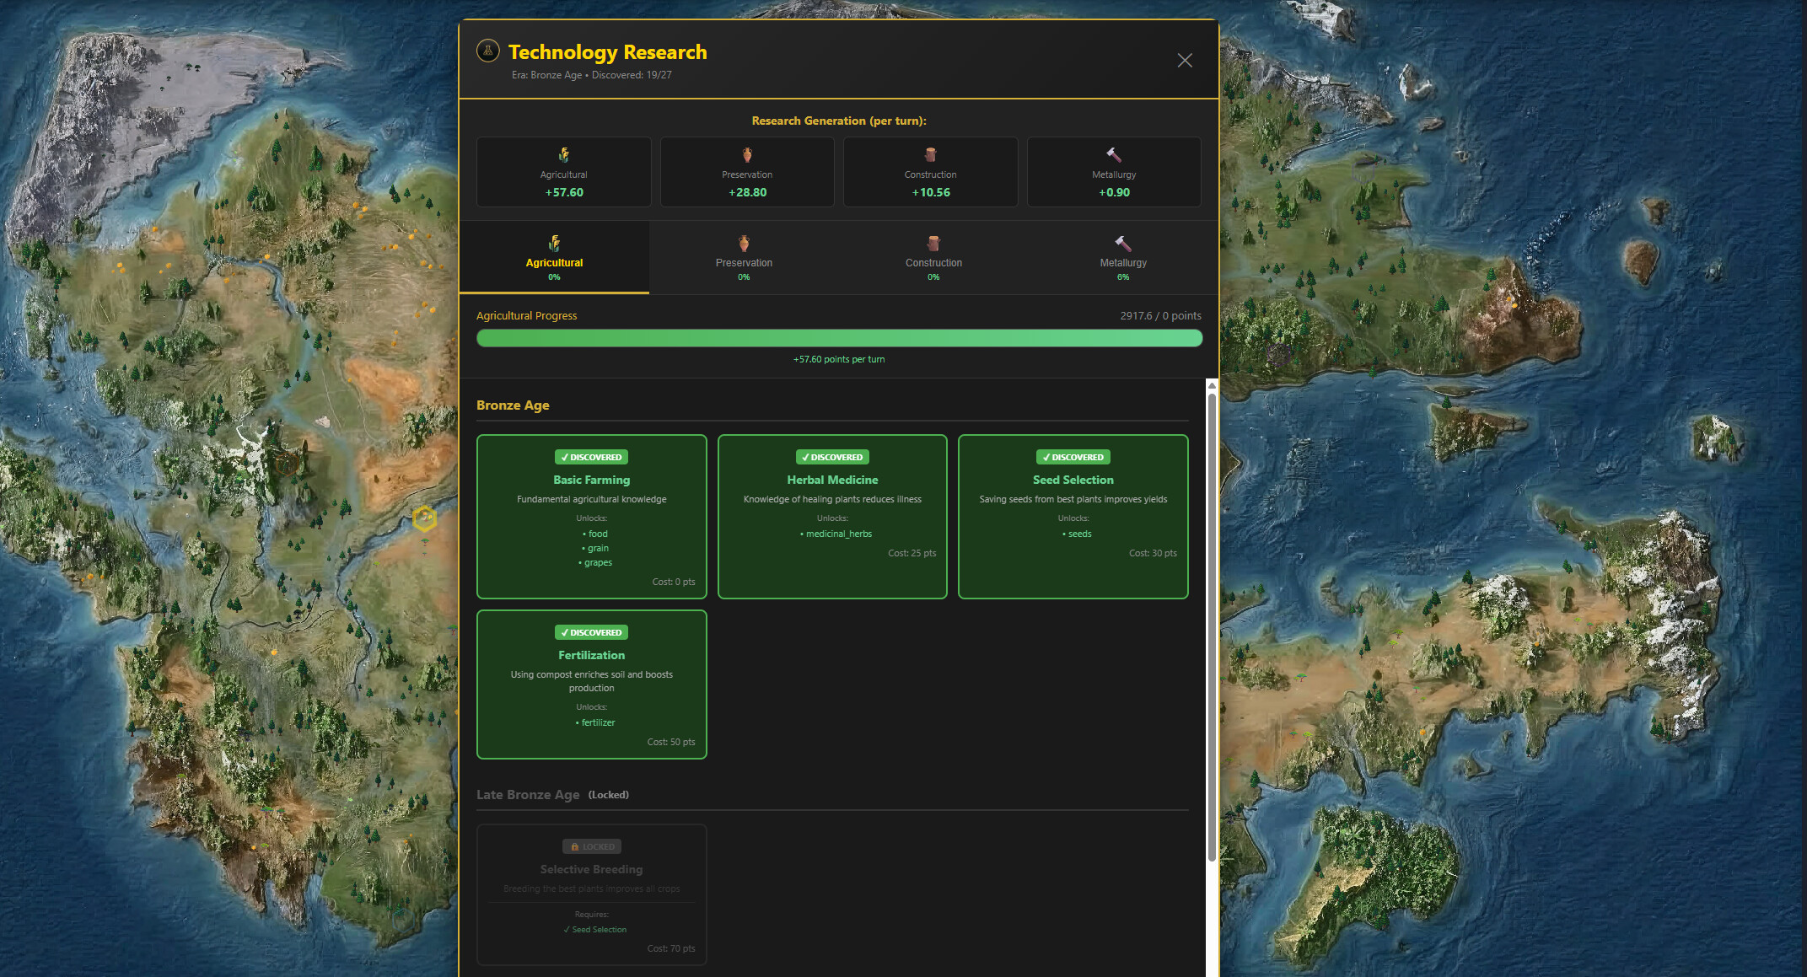The height and width of the screenshot is (977, 1807).
Task: Select the Herbal Medicine technology card
Action: 832,517
